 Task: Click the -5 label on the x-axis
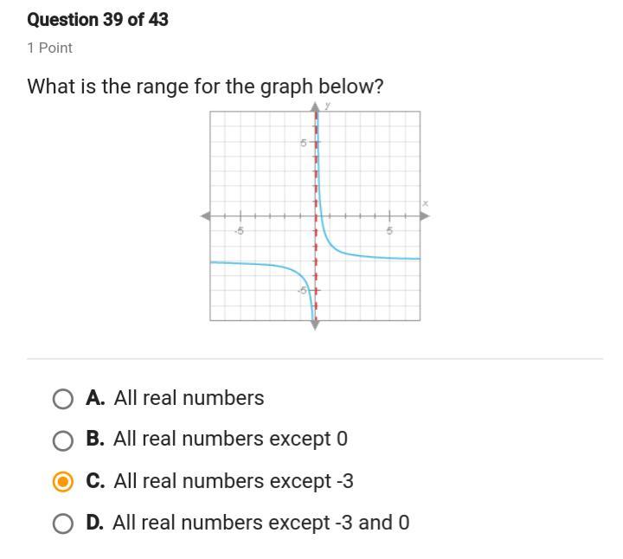239,231
